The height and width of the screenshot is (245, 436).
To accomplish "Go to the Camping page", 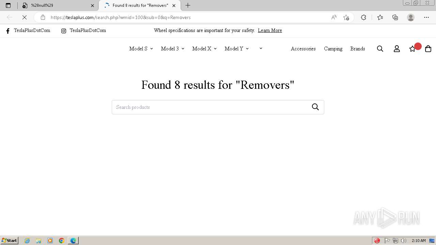I will pos(333,49).
